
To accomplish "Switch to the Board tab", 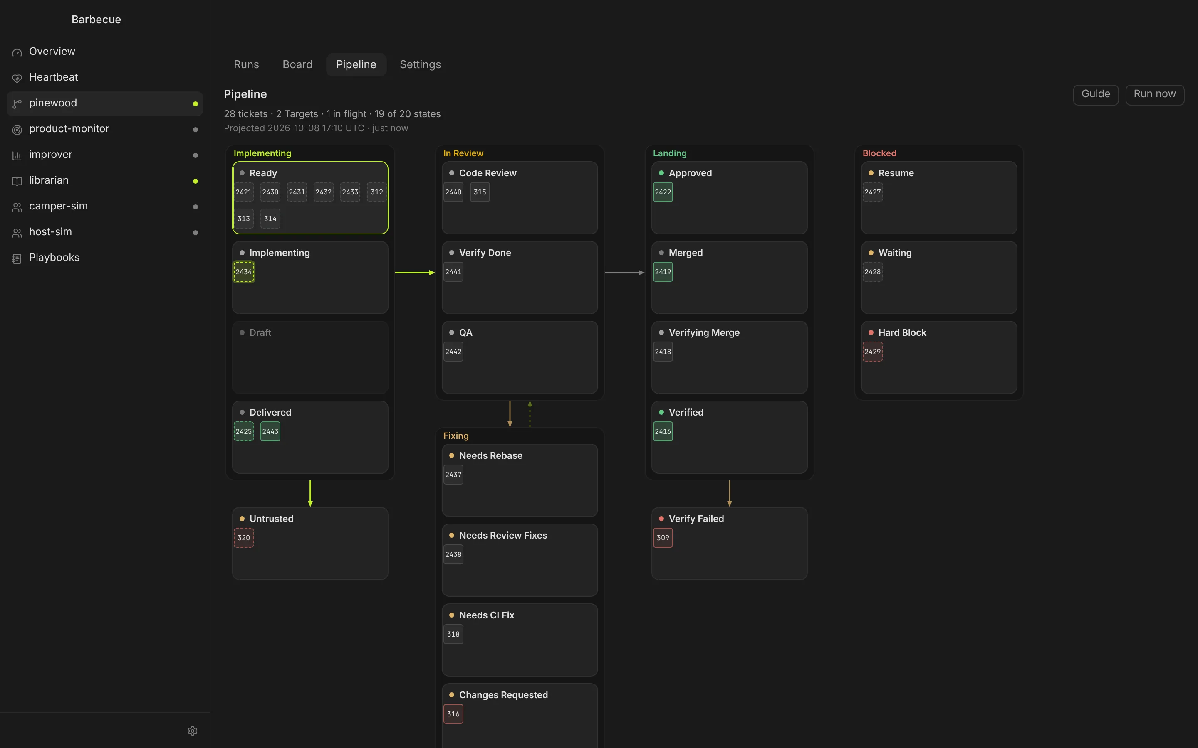I will coord(297,65).
